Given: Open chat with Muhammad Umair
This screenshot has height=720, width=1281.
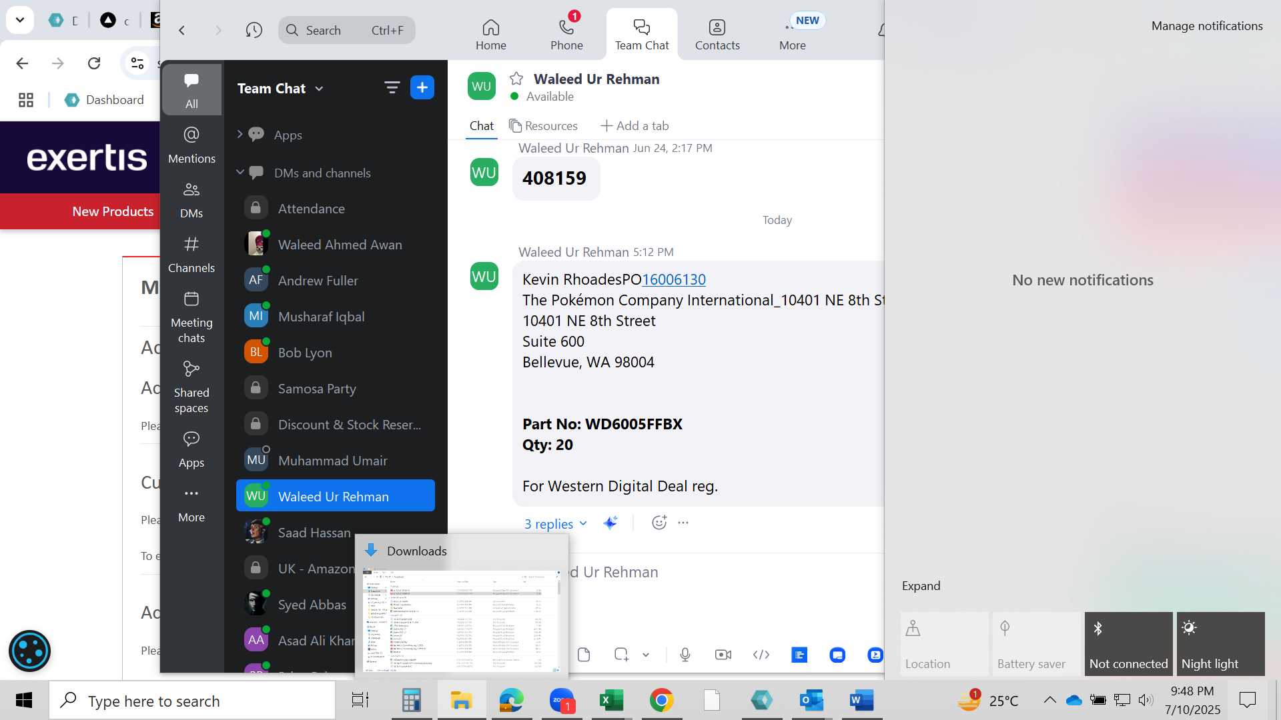Looking at the screenshot, I should click(x=336, y=461).
